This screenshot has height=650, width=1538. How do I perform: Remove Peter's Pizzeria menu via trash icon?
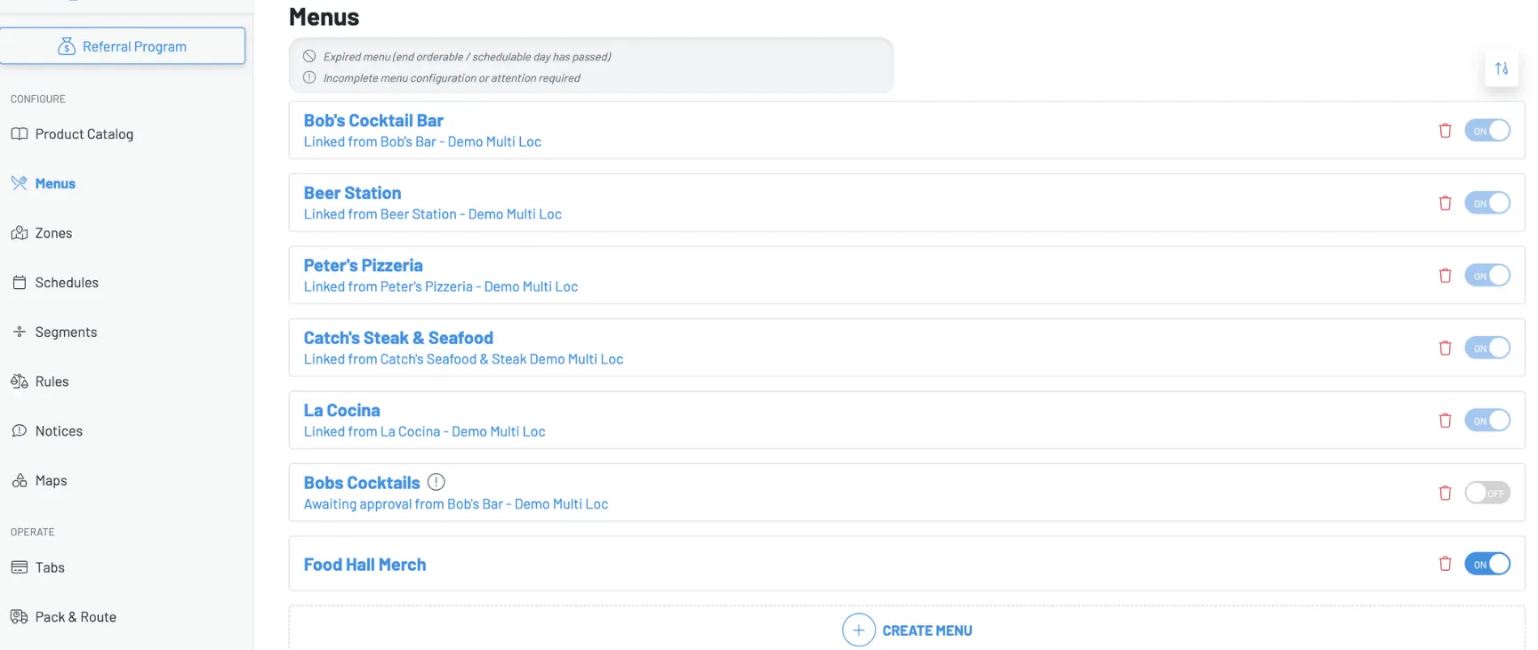pos(1445,276)
